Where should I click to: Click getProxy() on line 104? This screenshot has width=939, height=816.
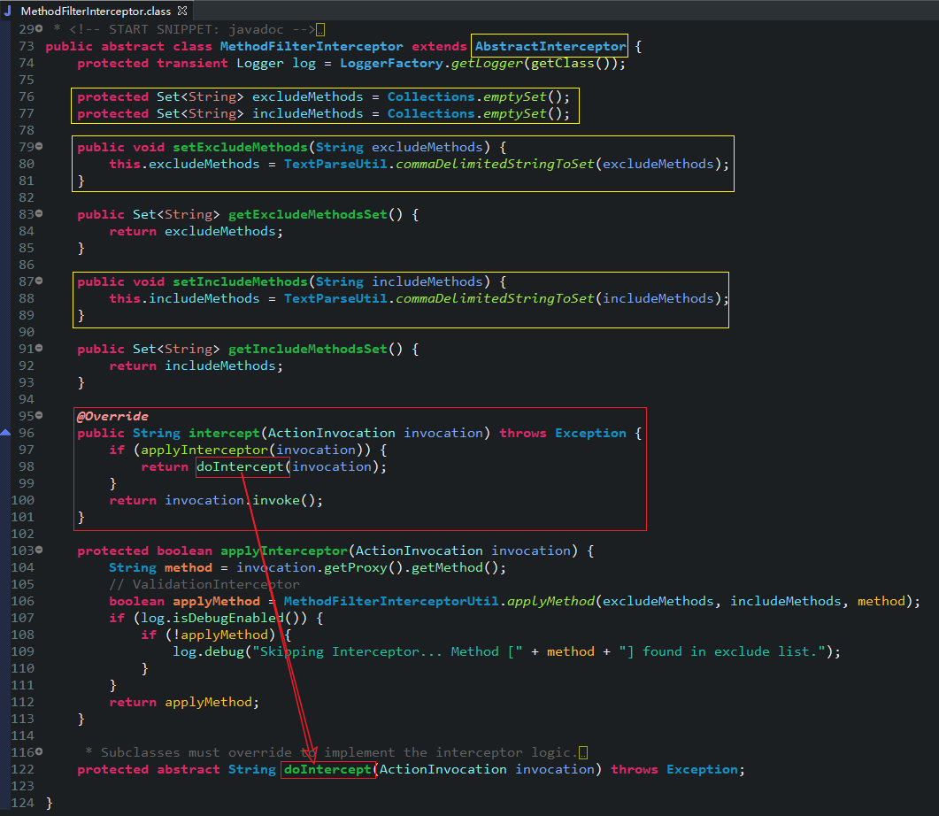pos(364,567)
